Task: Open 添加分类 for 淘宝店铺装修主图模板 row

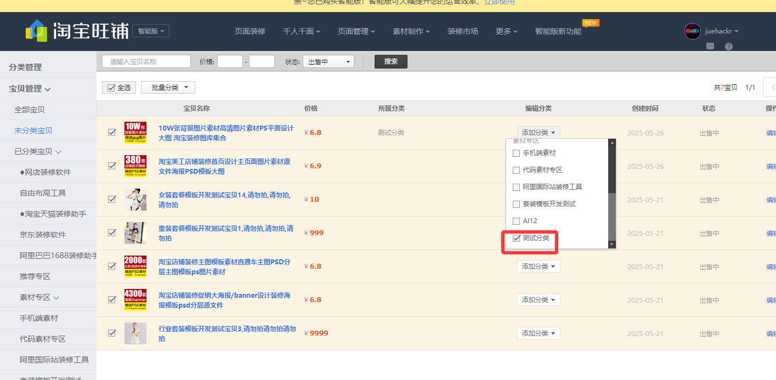Action: pos(539,266)
